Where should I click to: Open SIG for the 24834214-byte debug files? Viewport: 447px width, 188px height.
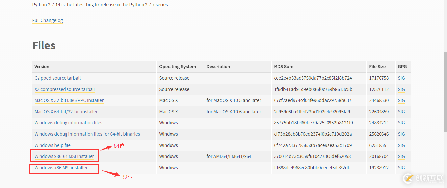401,123
